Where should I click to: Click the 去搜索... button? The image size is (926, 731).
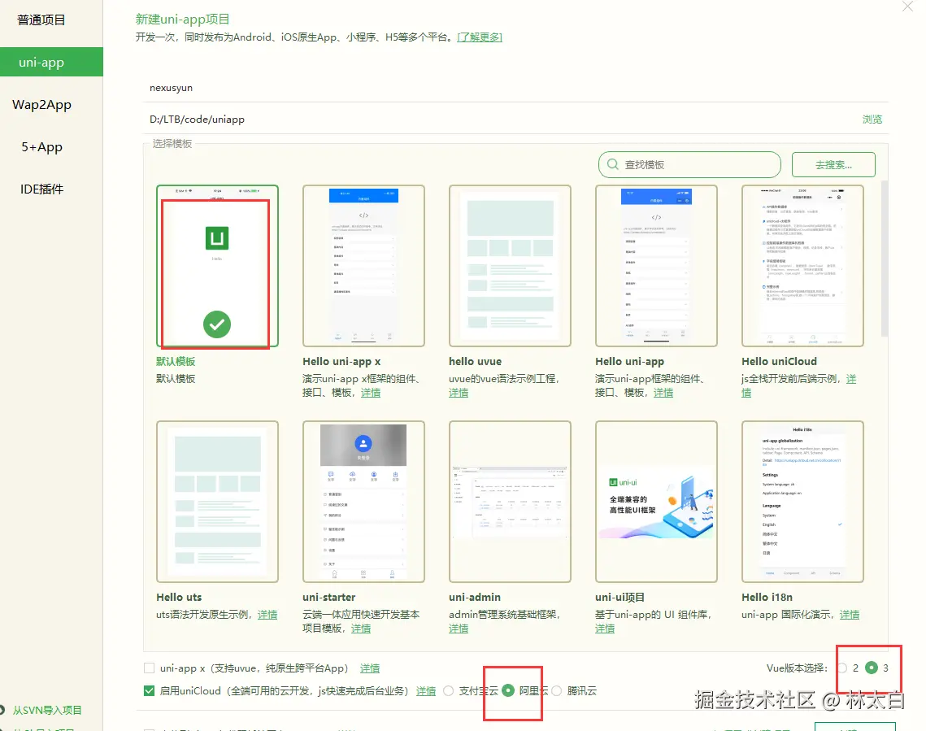tap(833, 165)
